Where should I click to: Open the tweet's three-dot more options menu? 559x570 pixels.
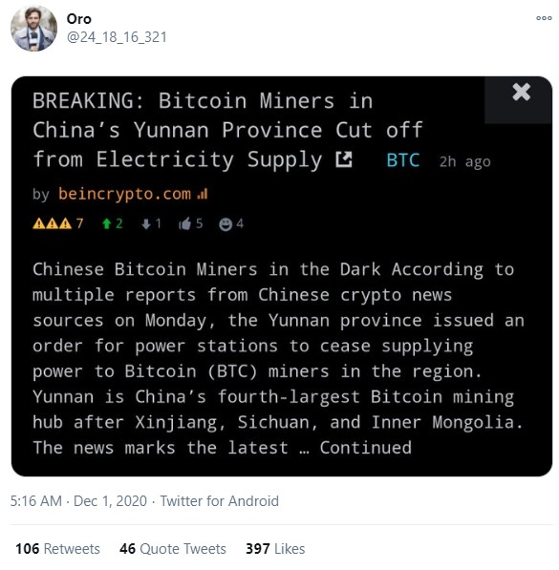[x=544, y=18]
